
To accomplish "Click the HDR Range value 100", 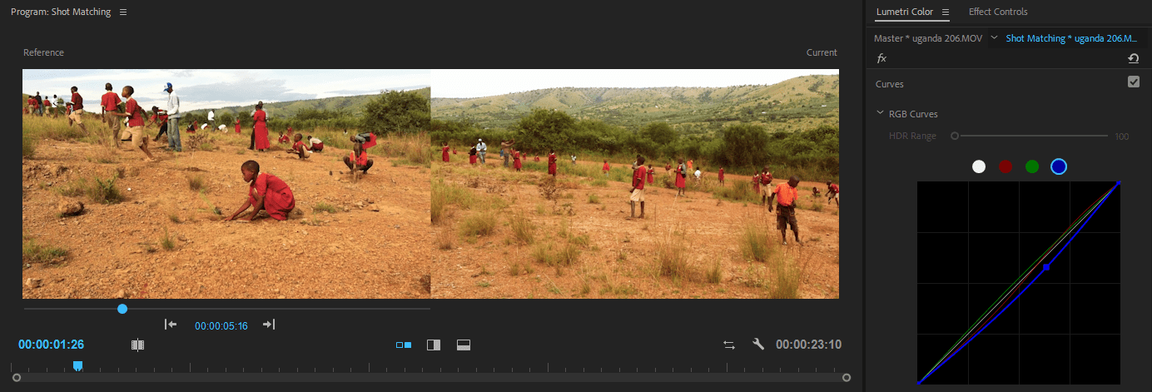I will click(x=1121, y=136).
